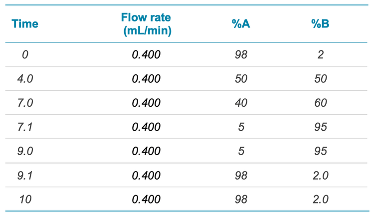Click flow rate 0.400 in the 9.1 row
This screenshot has height=216, width=374.
pos(146,176)
